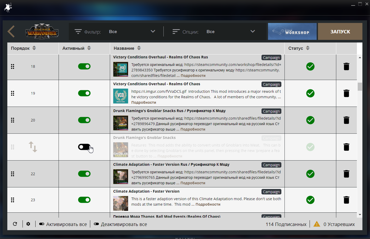
Task: Click green status checkmark in row 18
Action: [x=310, y=66]
